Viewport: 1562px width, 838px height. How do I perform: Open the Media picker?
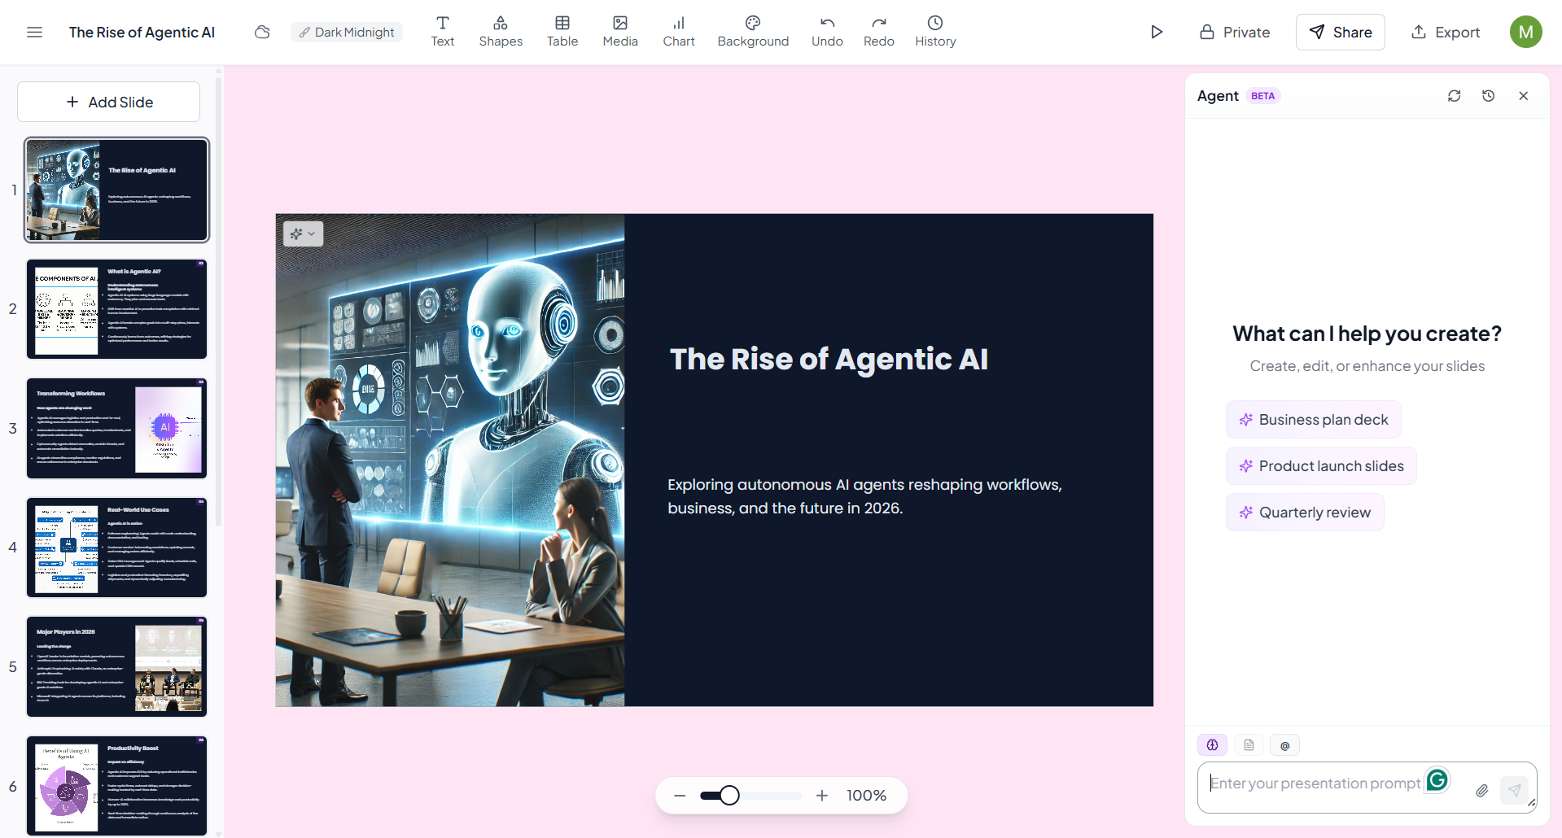[x=620, y=32]
